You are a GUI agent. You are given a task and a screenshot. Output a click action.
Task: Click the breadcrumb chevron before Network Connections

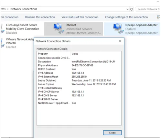point(8,9)
